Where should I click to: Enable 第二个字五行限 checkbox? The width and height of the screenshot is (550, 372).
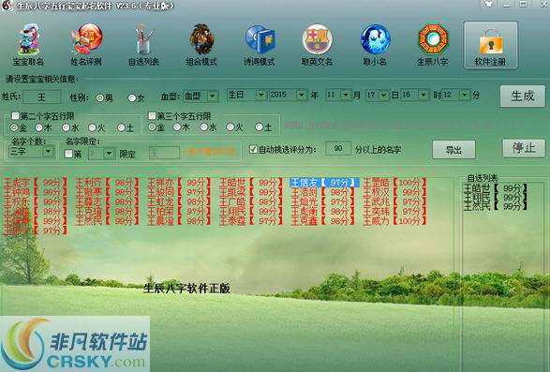(15, 115)
